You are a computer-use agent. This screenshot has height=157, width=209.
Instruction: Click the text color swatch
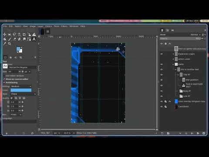tap(21, 90)
